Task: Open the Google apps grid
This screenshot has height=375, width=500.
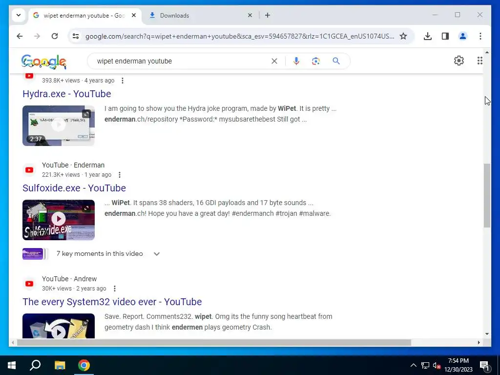Action: click(479, 61)
